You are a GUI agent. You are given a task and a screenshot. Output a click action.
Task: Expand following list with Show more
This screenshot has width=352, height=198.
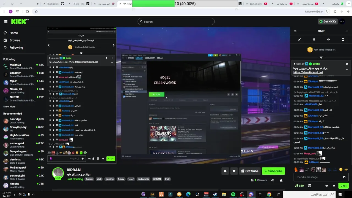pos(9,106)
